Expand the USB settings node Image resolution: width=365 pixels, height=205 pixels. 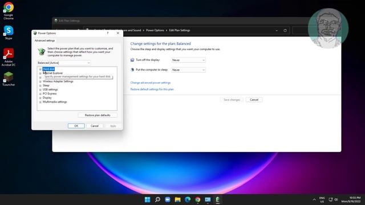[40, 90]
